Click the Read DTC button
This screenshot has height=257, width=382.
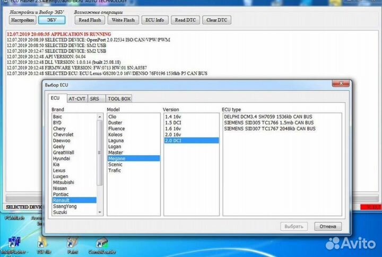(185, 20)
